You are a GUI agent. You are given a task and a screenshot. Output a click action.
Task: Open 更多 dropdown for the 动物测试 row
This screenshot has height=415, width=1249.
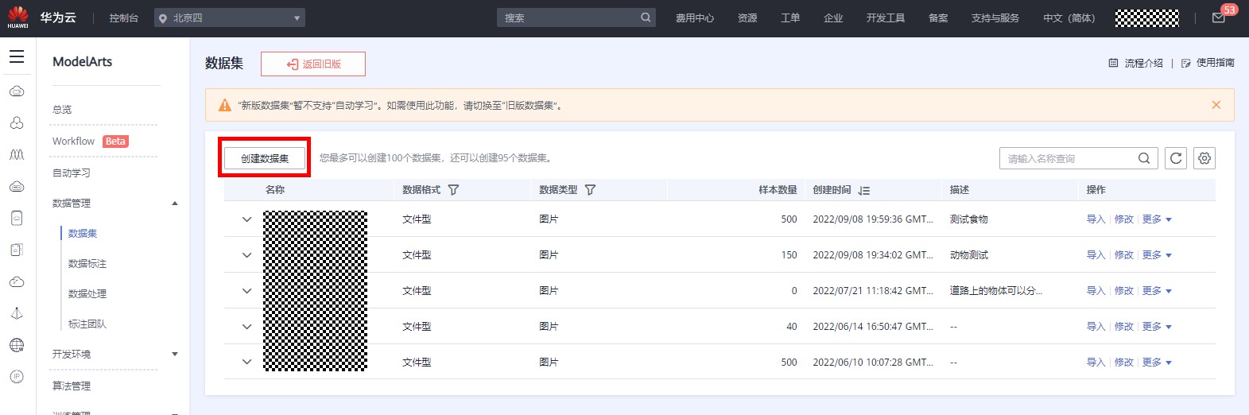pos(1157,255)
